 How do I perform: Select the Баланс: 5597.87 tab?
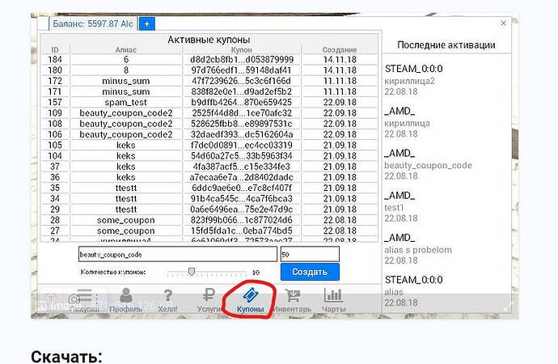point(92,23)
